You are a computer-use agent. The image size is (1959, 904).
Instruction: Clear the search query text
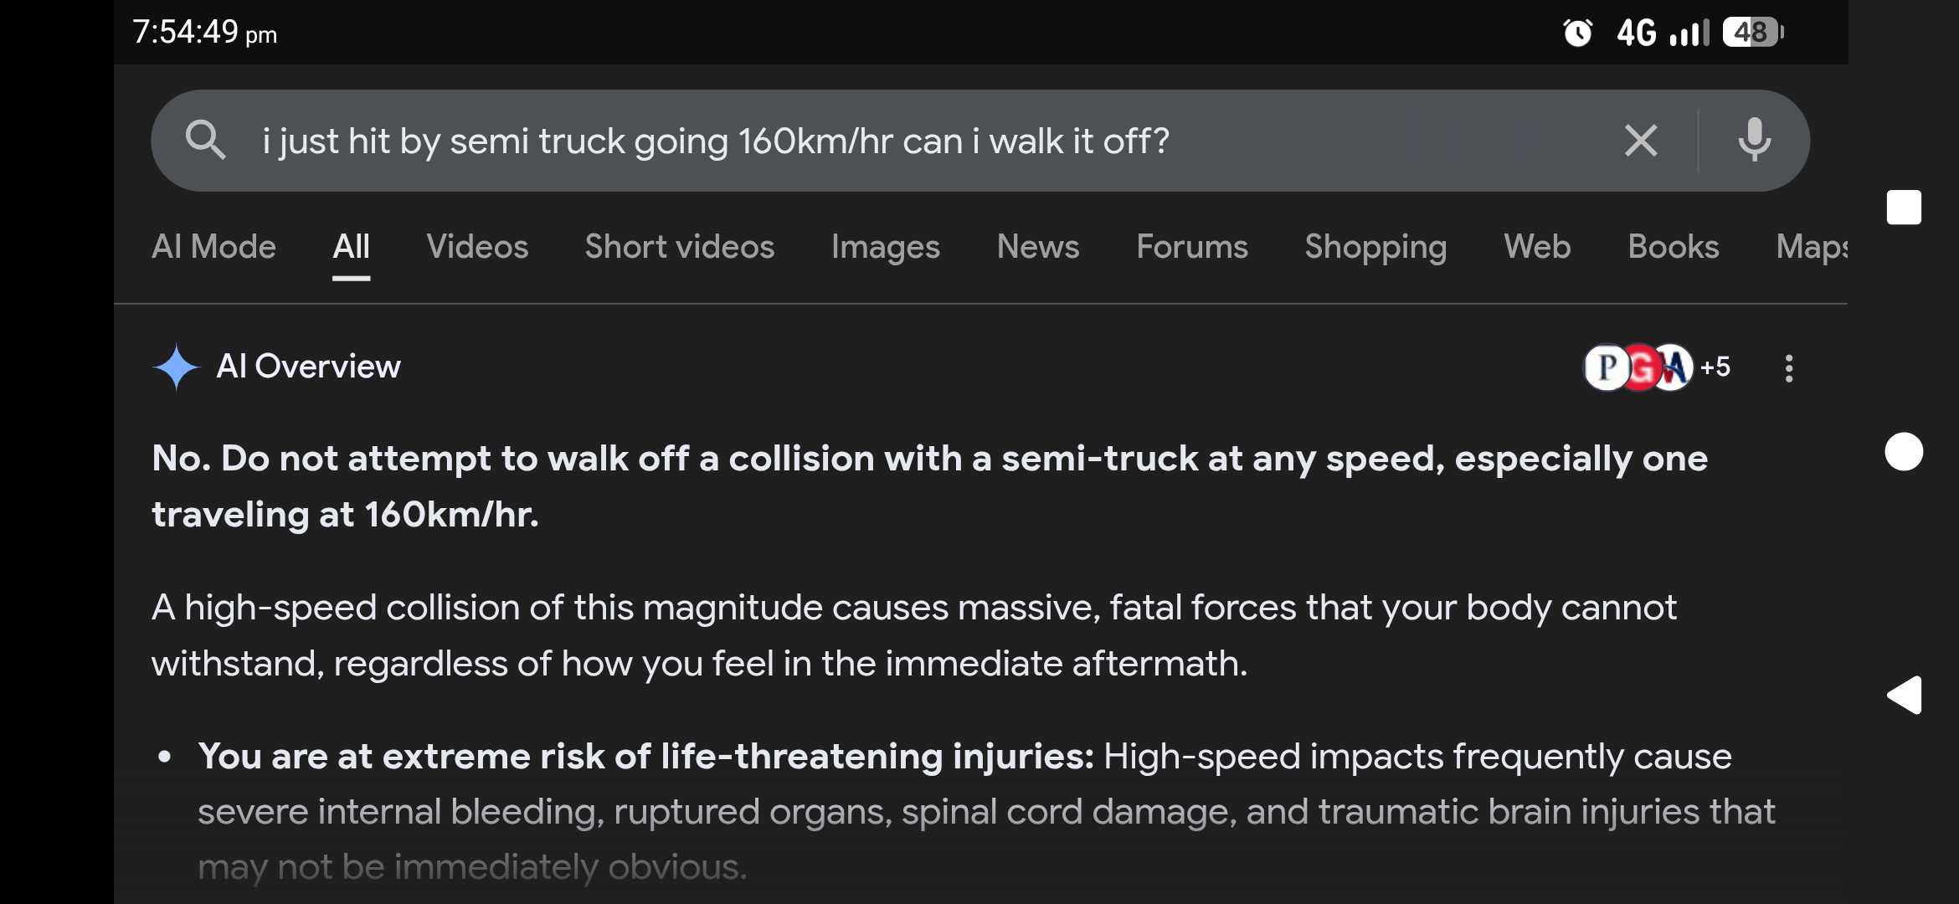coord(1640,140)
